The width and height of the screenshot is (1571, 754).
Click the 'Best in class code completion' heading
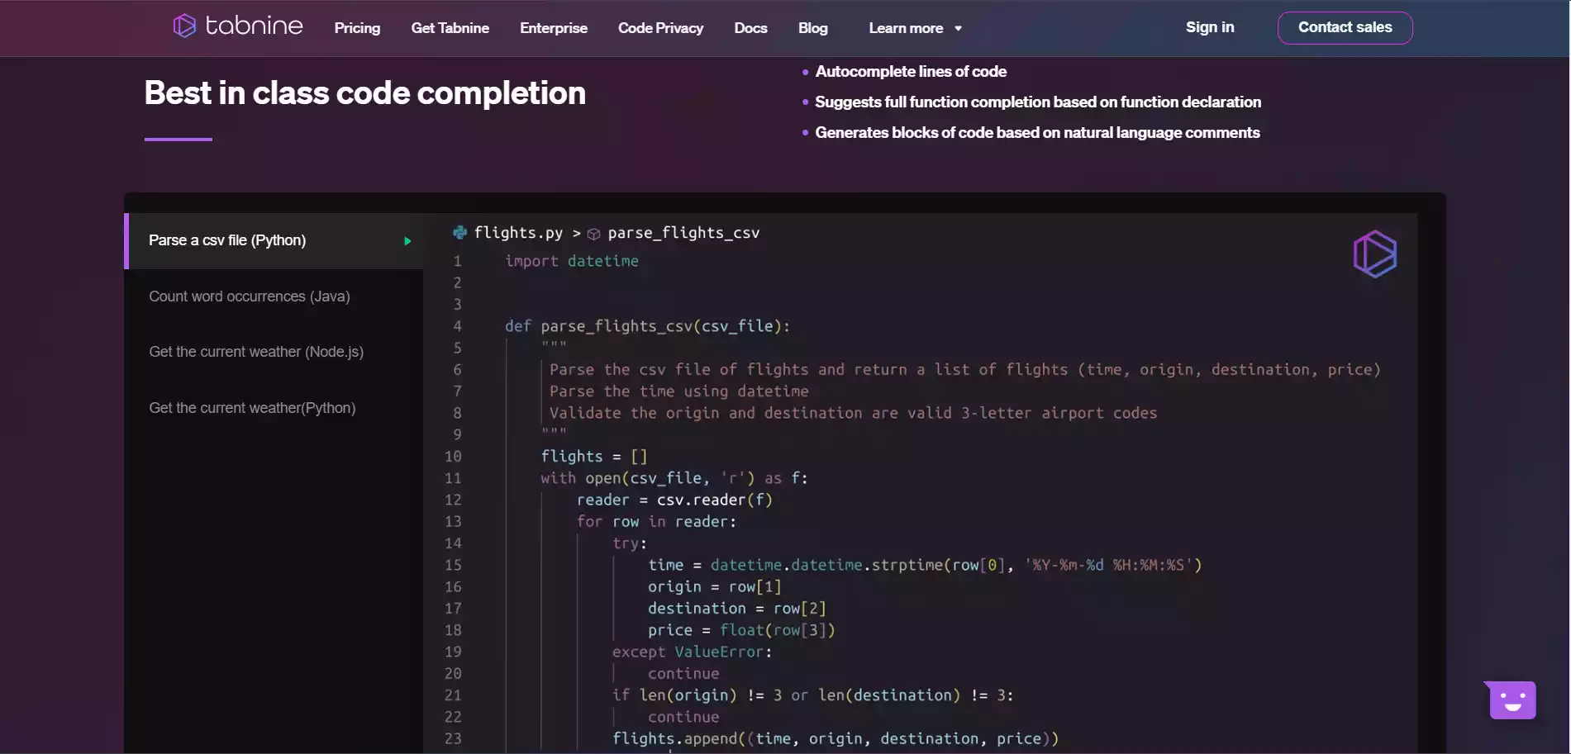pyautogui.click(x=365, y=92)
